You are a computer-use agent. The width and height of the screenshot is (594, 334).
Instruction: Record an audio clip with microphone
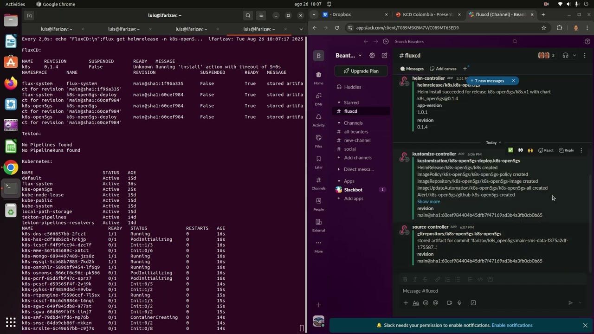pos(459,303)
